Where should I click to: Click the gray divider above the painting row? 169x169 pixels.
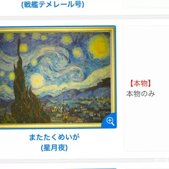(84, 17)
